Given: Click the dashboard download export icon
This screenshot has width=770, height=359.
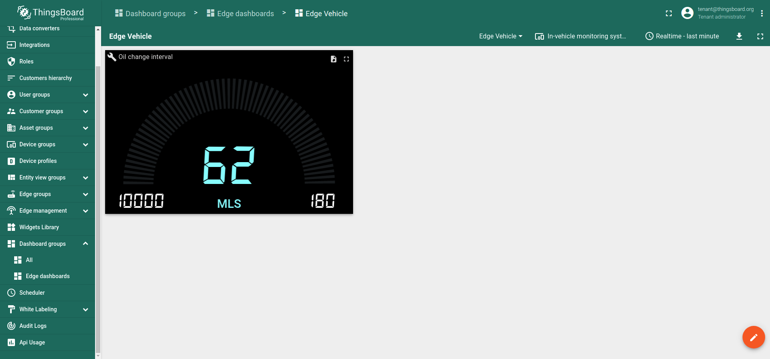Looking at the screenshot, I should [x=739, y=36].
